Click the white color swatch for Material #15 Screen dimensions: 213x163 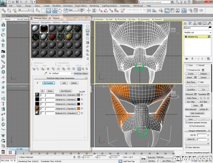(79, 113)
